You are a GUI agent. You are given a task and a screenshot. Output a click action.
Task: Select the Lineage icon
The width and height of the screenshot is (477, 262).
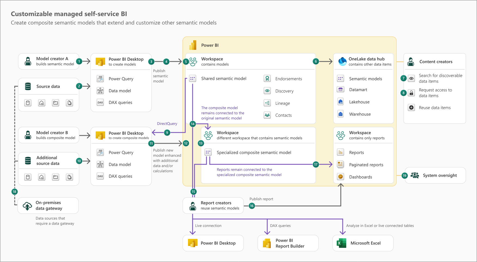[267, 103]
